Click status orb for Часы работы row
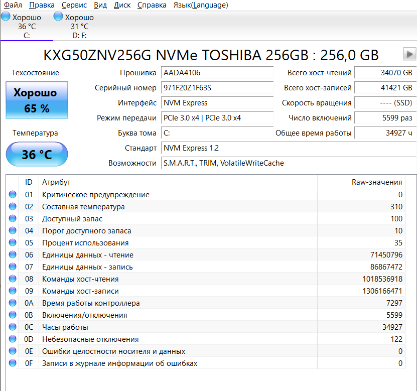The height and width of the screenshot is (391, 417). [13, 327]
